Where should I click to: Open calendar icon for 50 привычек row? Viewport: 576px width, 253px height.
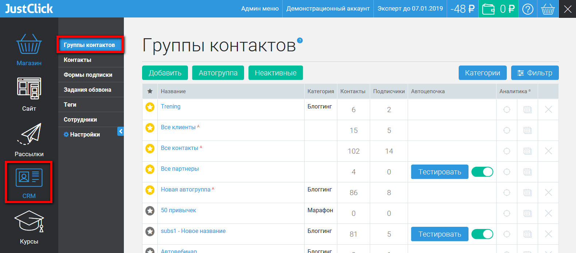tap(528, 213)
